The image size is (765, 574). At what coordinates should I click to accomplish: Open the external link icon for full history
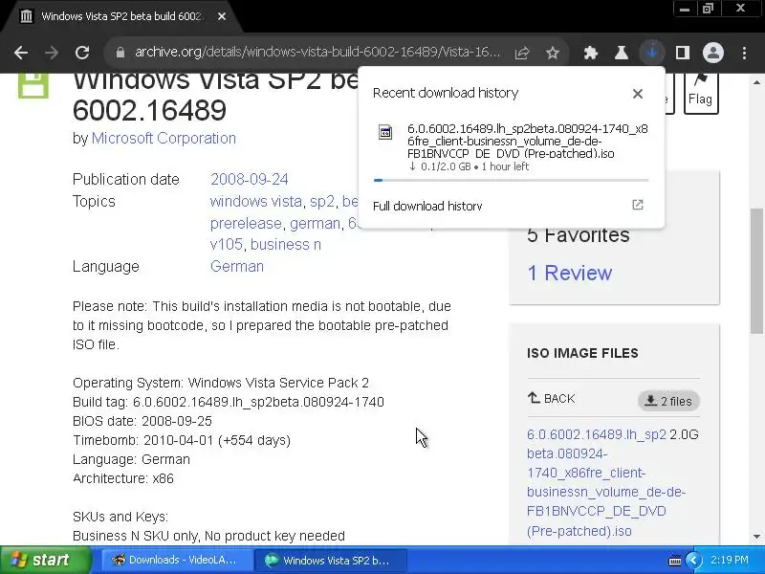(637, 205)
